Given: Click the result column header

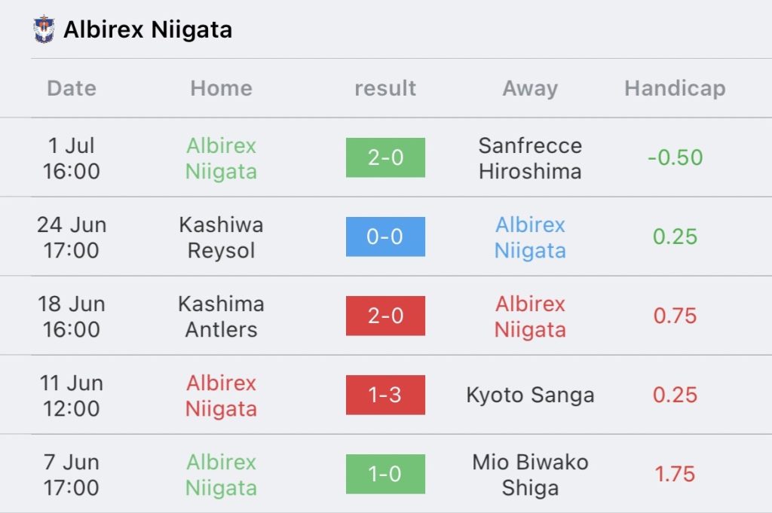Looking at the screenshot, I should (x=385, y=88).
